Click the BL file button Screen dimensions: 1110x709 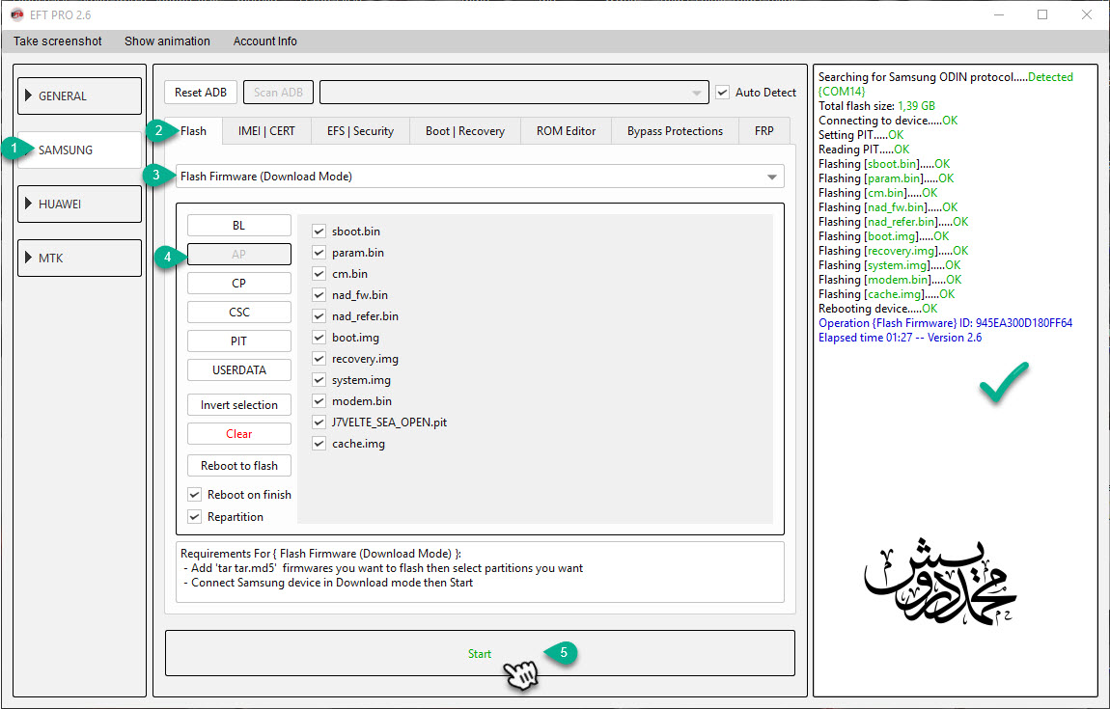coord(238,225)
